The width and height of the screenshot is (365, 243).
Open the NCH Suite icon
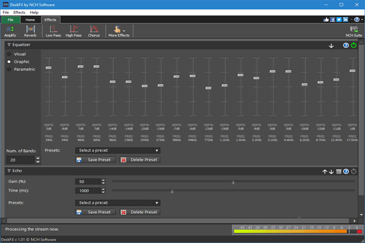(x=353, y=31)
